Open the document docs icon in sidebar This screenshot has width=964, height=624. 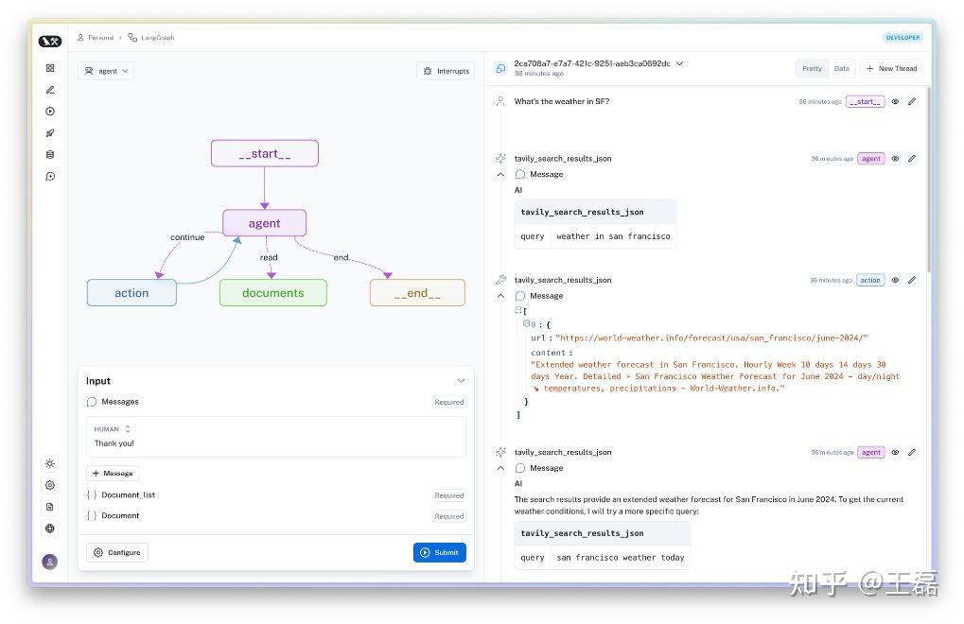click(x=50, y=507)
